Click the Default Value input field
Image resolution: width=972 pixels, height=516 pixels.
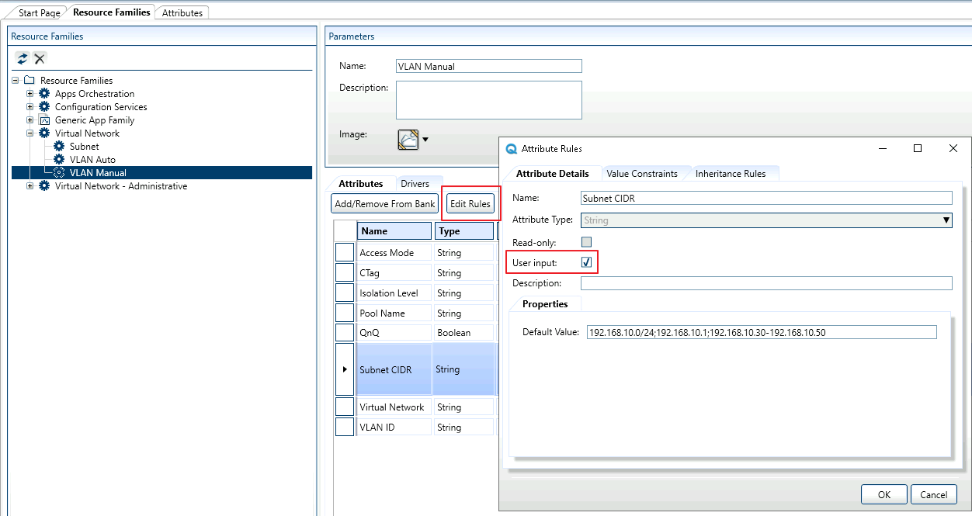(x=761, y=332)
